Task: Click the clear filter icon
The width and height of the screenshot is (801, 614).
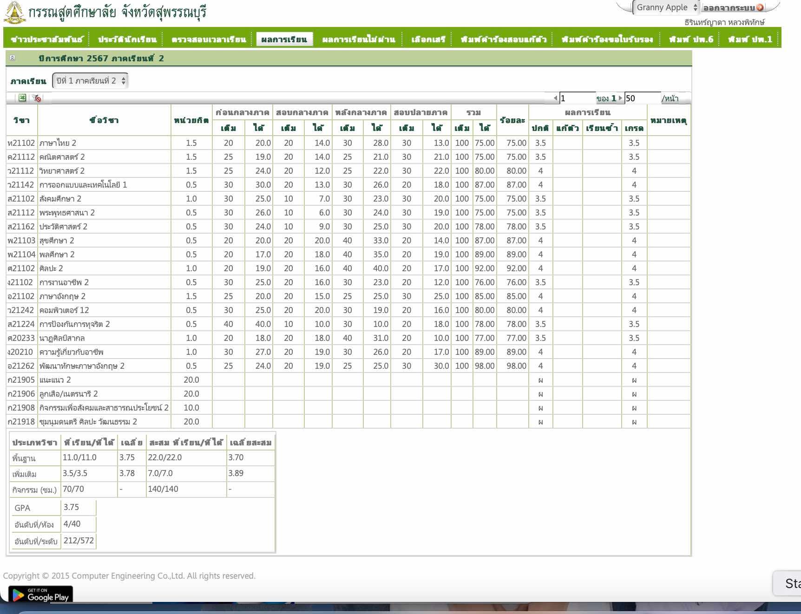Action: [x=36, y=98]
